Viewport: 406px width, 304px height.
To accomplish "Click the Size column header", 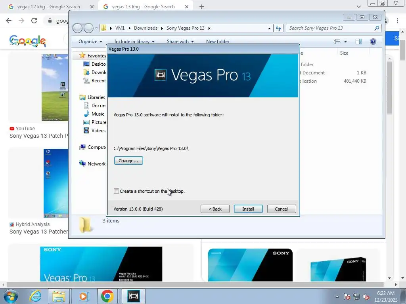I will point(344,53).
